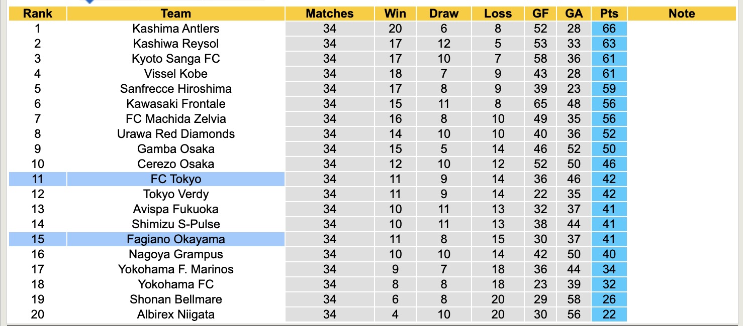Open the Kashima Antlers team link
Screen dimensions: 743x326
coord(176,29)
